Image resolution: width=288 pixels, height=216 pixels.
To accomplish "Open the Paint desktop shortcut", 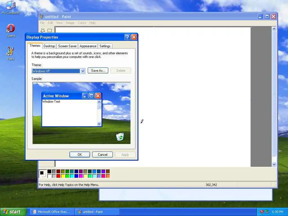I will (11, 54).
